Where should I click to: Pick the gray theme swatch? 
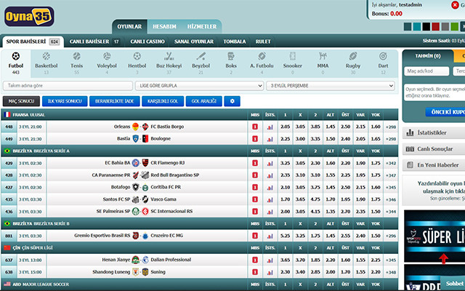click(445, 27)
